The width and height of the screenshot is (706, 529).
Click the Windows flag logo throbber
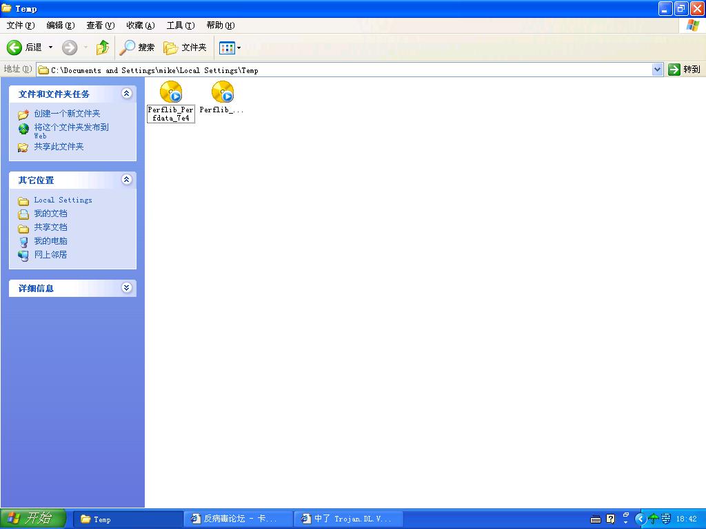[692, 25]
